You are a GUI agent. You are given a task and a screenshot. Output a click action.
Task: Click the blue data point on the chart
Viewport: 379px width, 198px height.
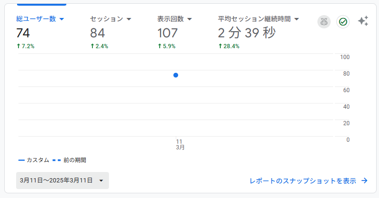click(x=176, y=75)
